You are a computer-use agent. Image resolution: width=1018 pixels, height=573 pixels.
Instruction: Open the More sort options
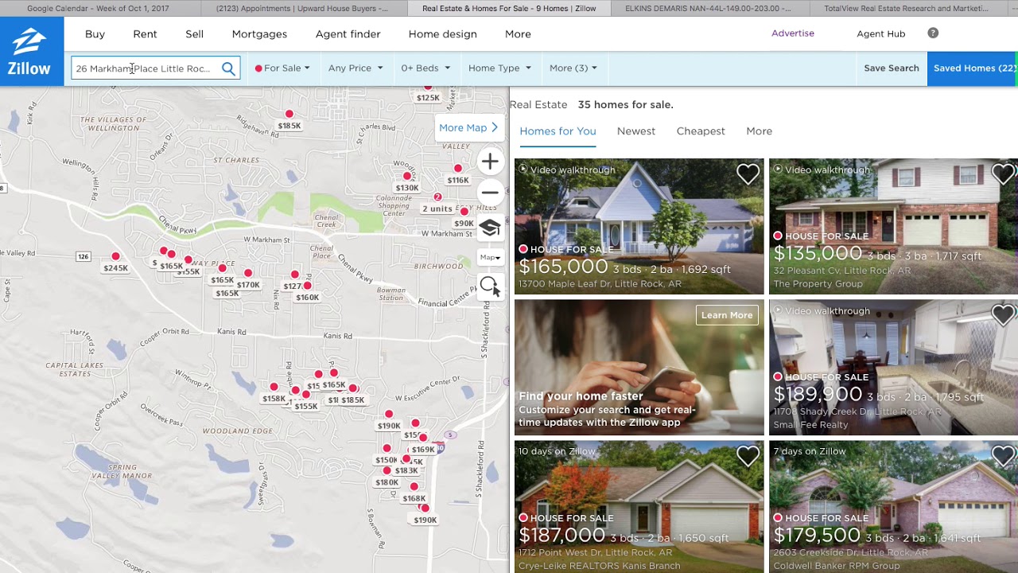click(759, 131)
